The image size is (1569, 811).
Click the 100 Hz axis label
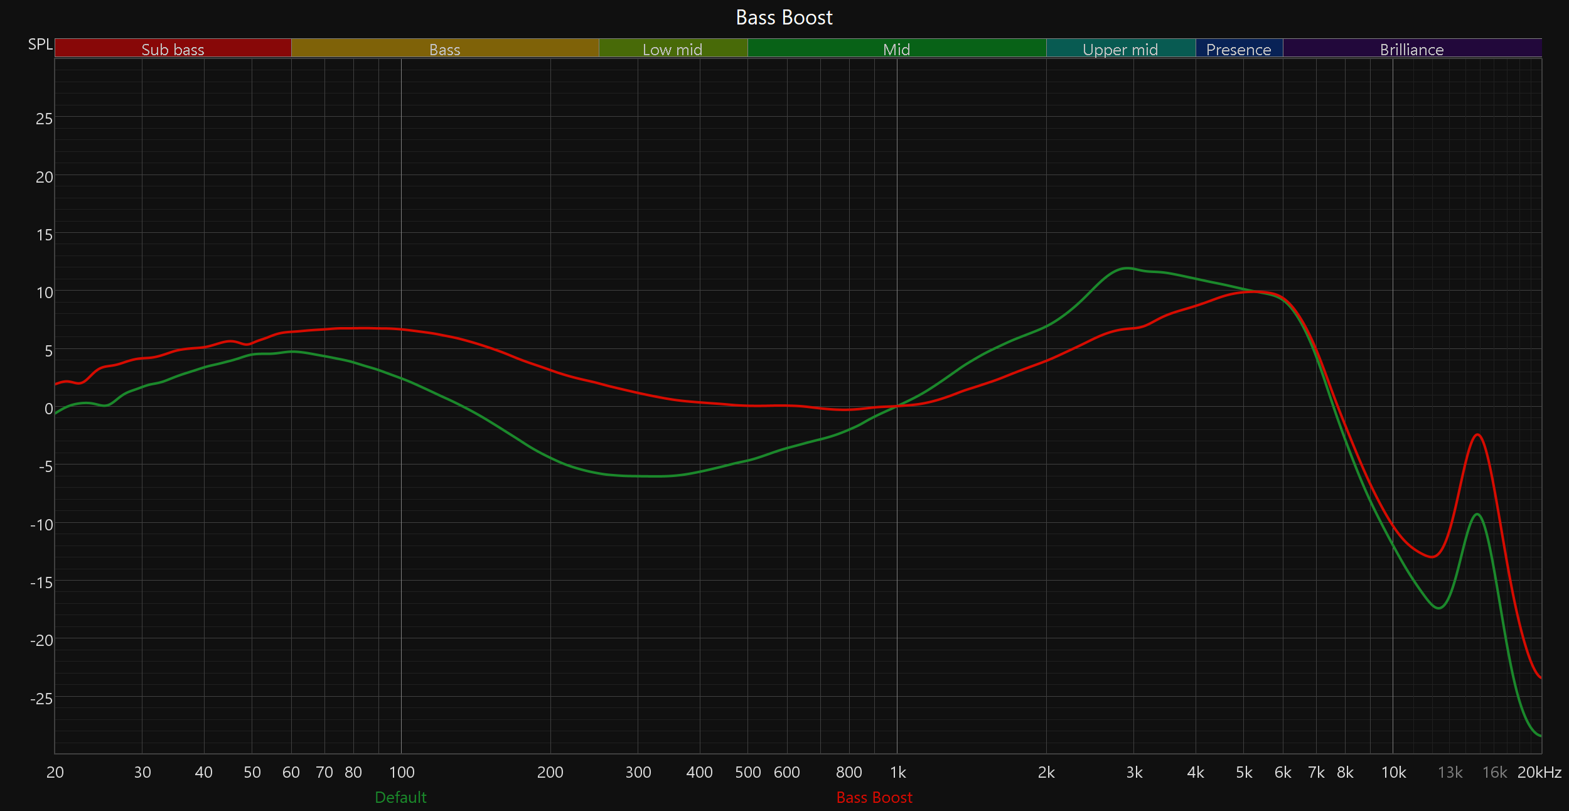coord(402,772)
